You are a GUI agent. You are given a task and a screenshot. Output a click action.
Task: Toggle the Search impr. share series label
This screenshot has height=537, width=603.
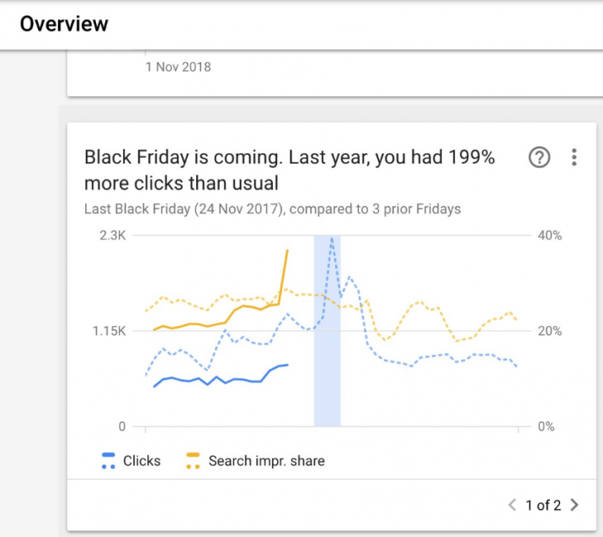click(266, 461)
